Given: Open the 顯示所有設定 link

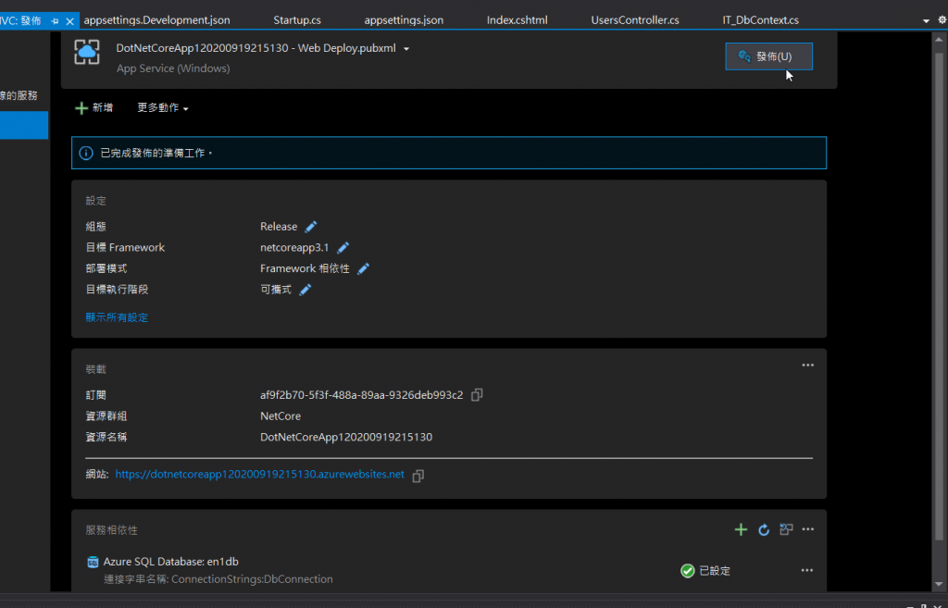Looking at the screenshot, I should [117, 317].
